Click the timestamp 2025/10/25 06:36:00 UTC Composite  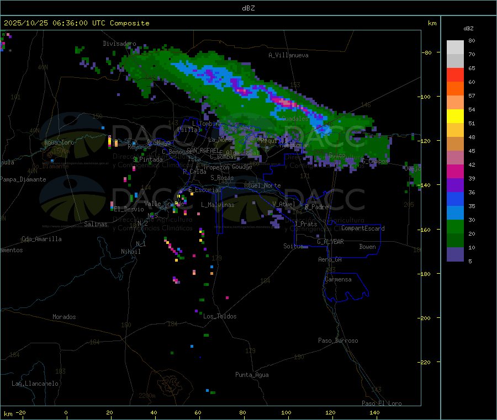pyautogui.click(x=76, y=23)
